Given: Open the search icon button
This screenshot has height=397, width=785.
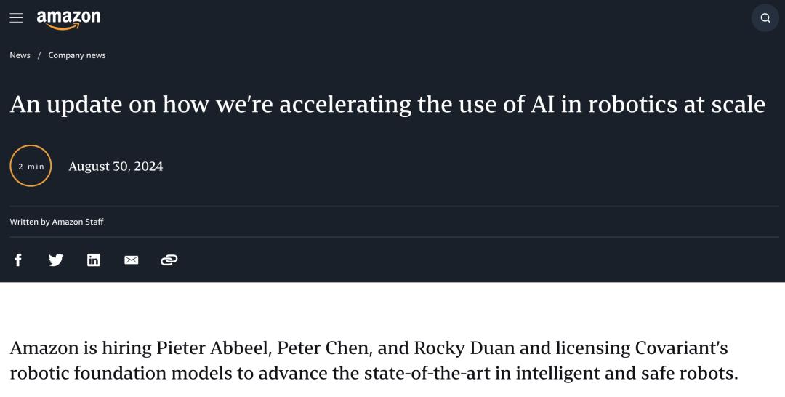Looking at the screenshot, I should click(765, 18).
